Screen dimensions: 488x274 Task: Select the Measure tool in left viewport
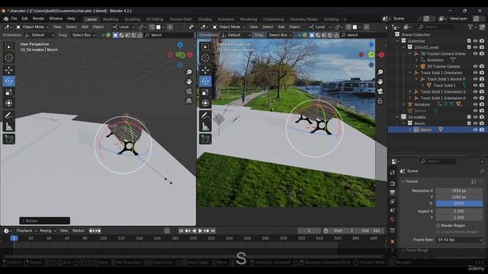[8, 126]
